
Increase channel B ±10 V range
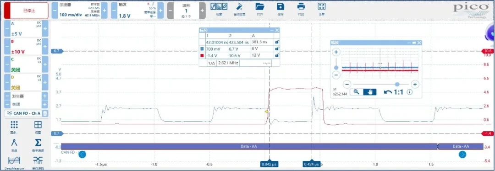coord(45,46)
